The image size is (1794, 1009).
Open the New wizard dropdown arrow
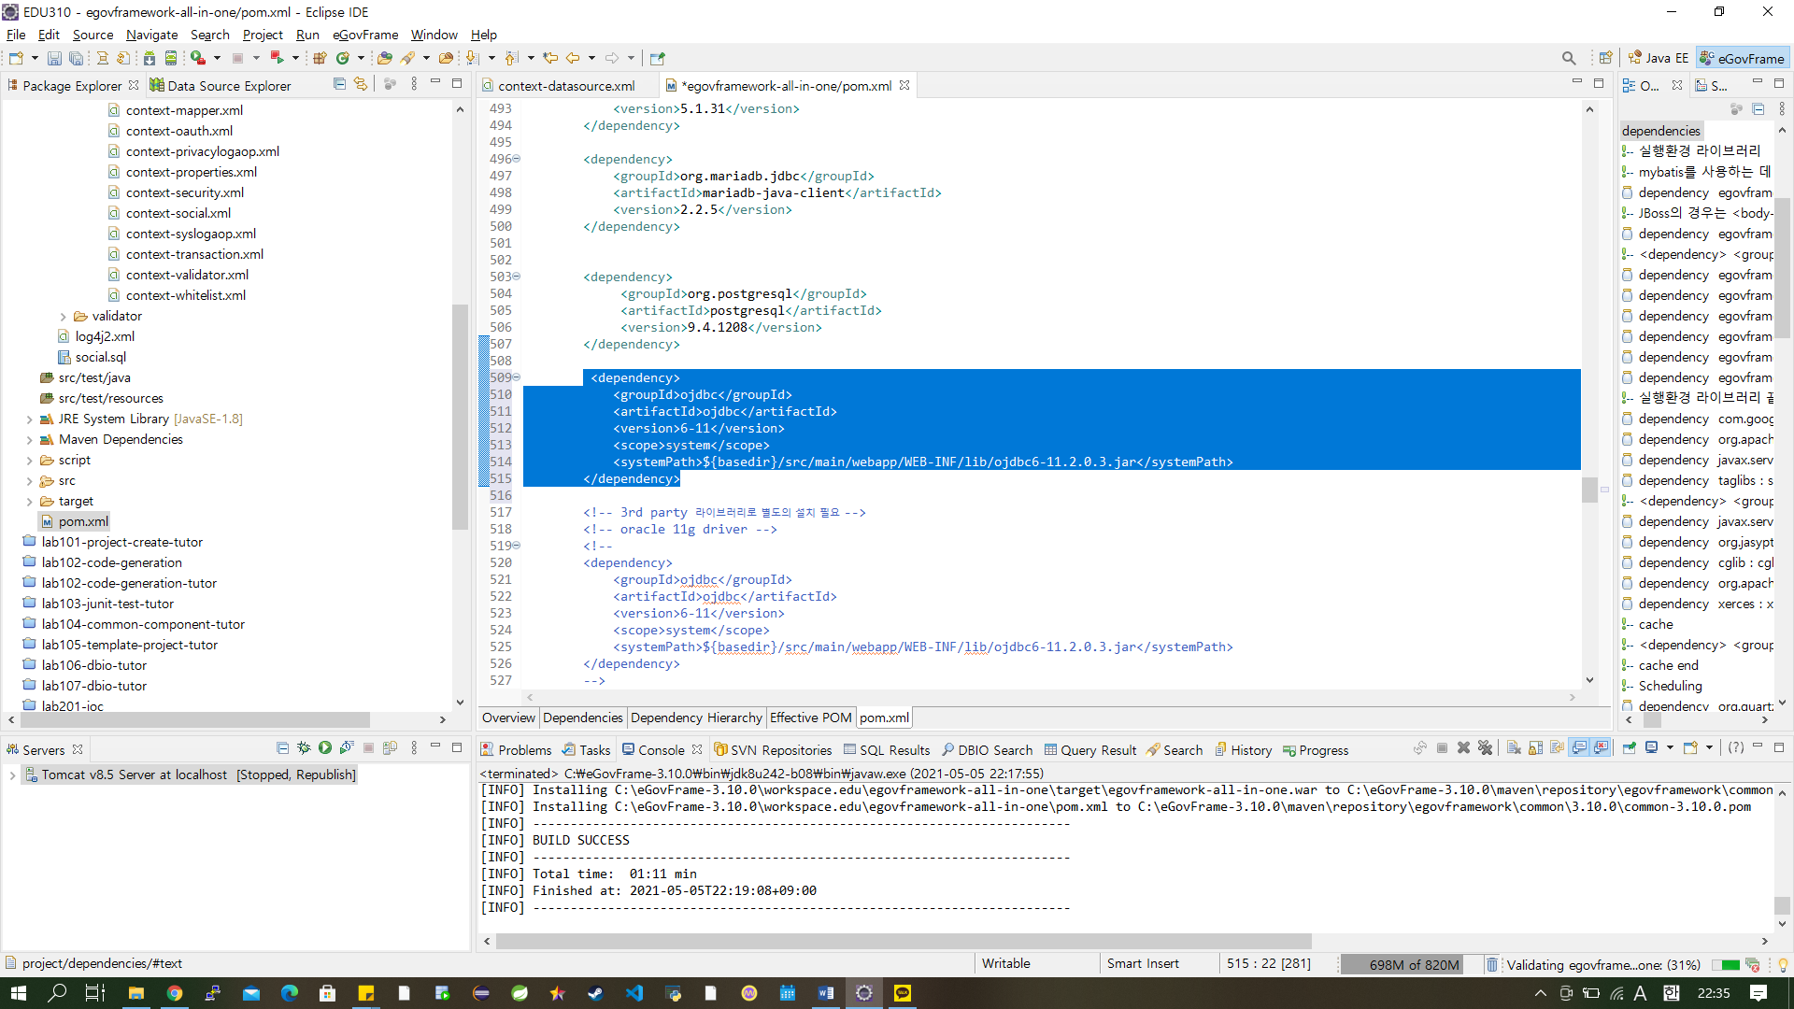pos(35,58)
